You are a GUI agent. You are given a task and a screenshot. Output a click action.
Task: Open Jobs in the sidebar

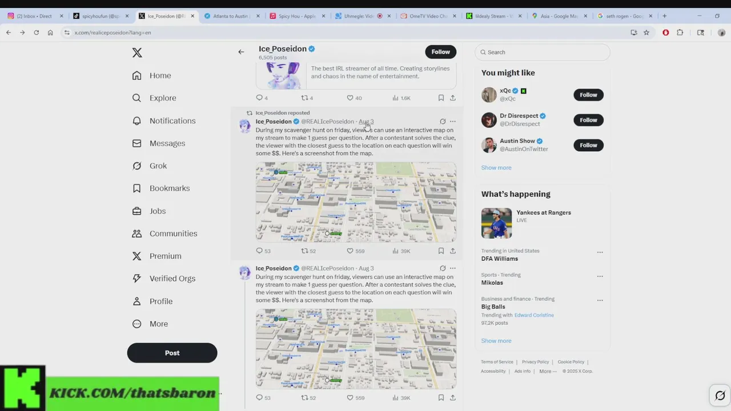coord(149,211)
